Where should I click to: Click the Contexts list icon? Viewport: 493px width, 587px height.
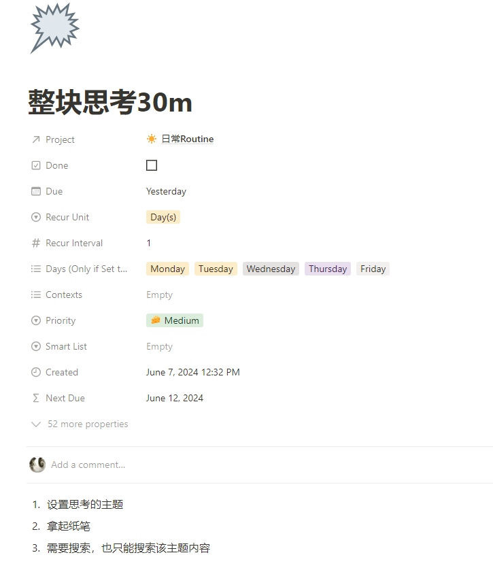tap(36, 295)
